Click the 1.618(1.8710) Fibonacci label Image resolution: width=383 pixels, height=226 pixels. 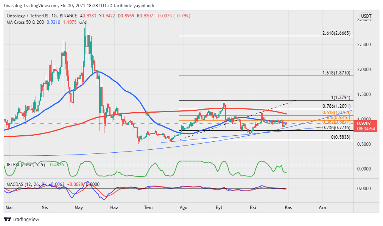tap(336, 73)
